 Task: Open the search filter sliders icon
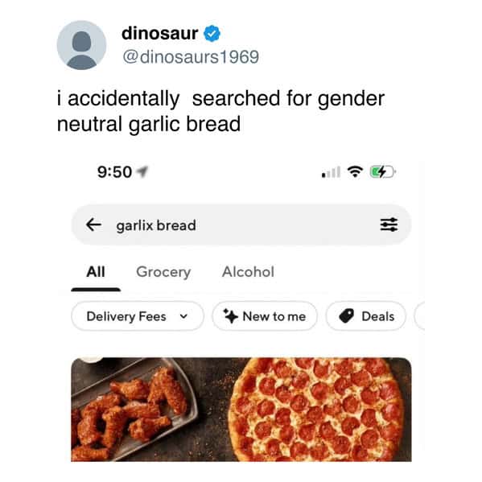click(389, 225)
